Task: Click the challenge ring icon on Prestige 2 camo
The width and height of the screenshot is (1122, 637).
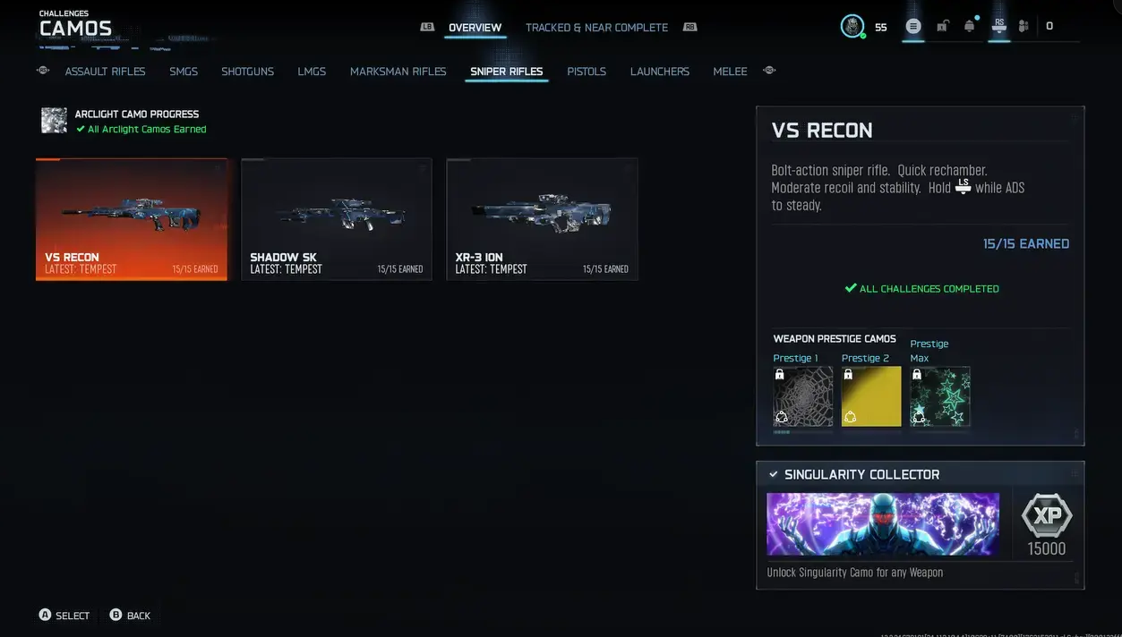Action: pyautogui.click(x=850, y=416)
